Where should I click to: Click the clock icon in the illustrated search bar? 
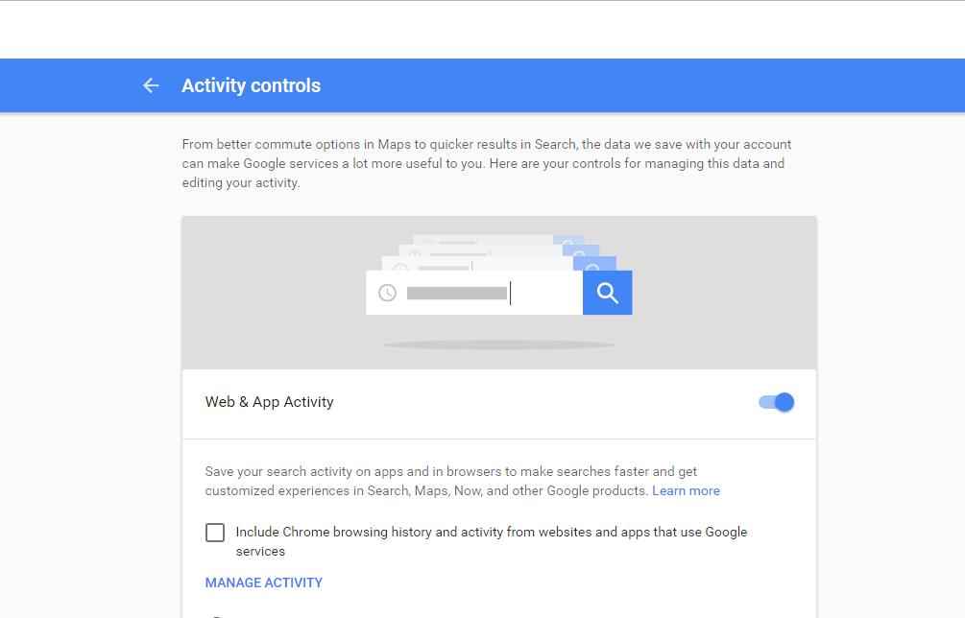coord(387,293)
